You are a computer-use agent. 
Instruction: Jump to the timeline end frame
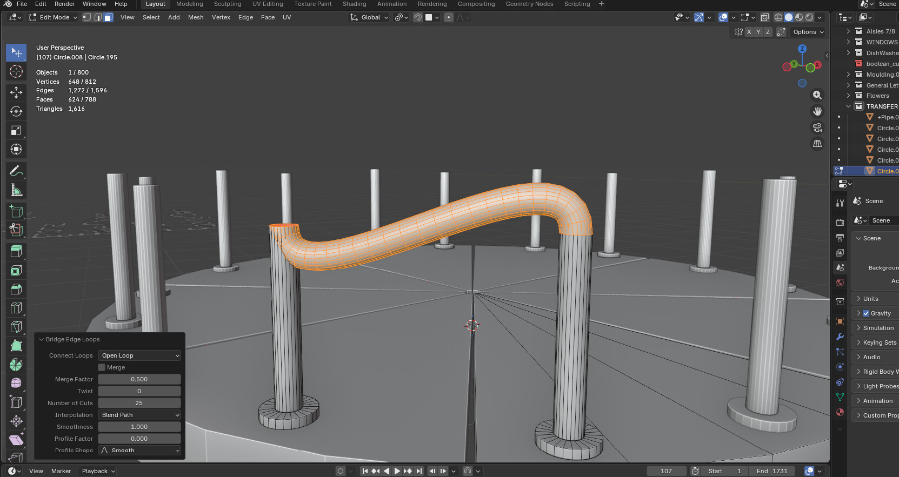click(418, 471)
